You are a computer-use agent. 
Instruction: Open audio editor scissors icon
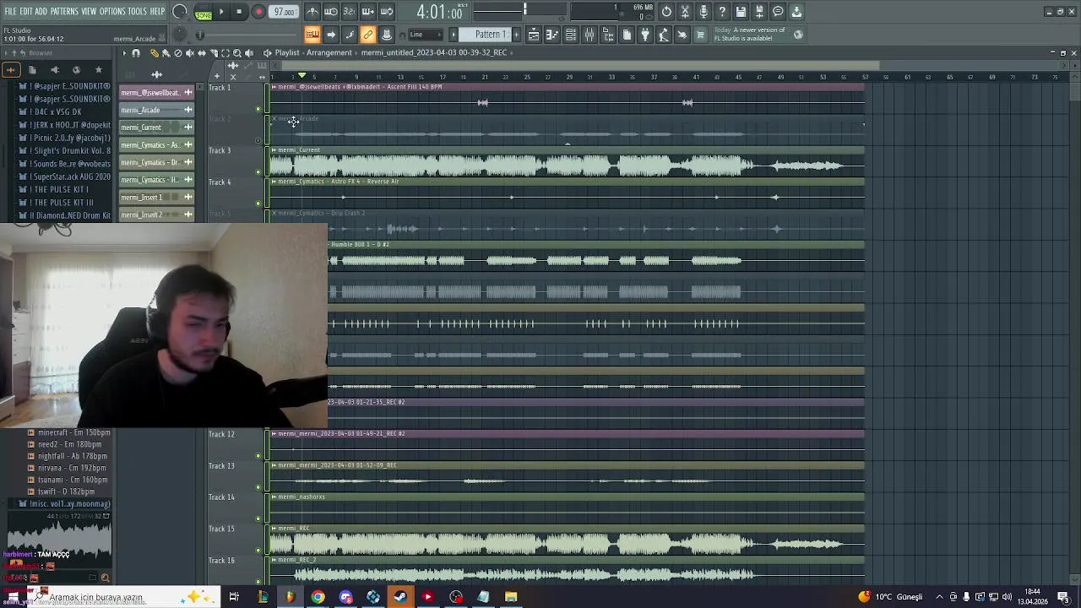pyautogui.click(x=685, y=12)
